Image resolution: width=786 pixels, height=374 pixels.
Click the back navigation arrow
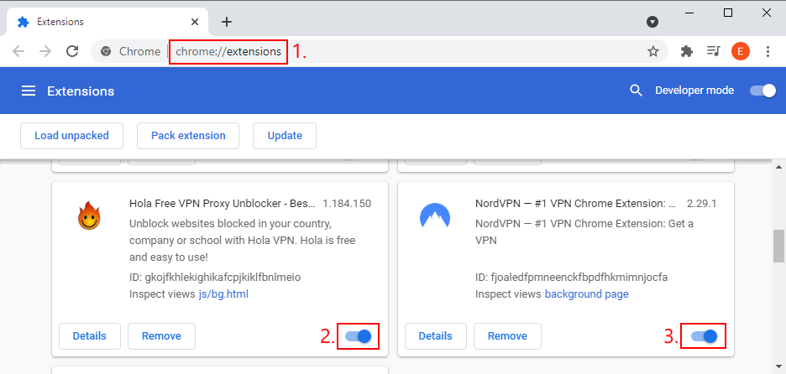[18, 51]
